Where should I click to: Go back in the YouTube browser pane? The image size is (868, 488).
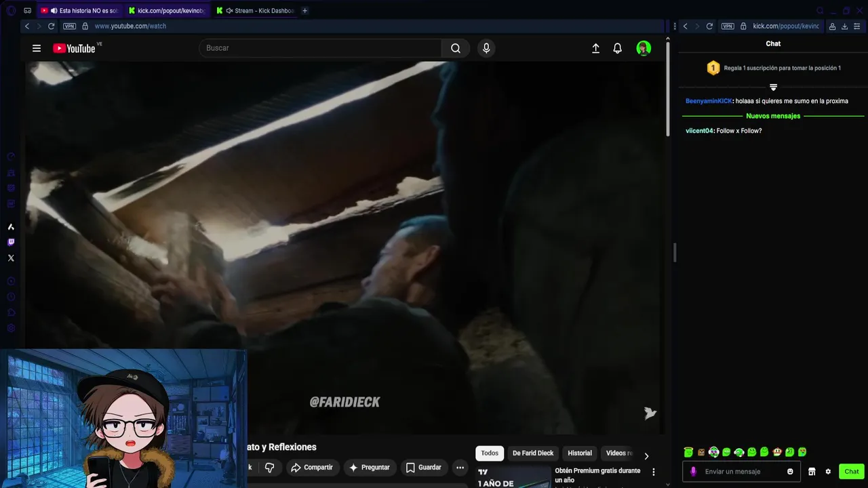pos(27,26)
